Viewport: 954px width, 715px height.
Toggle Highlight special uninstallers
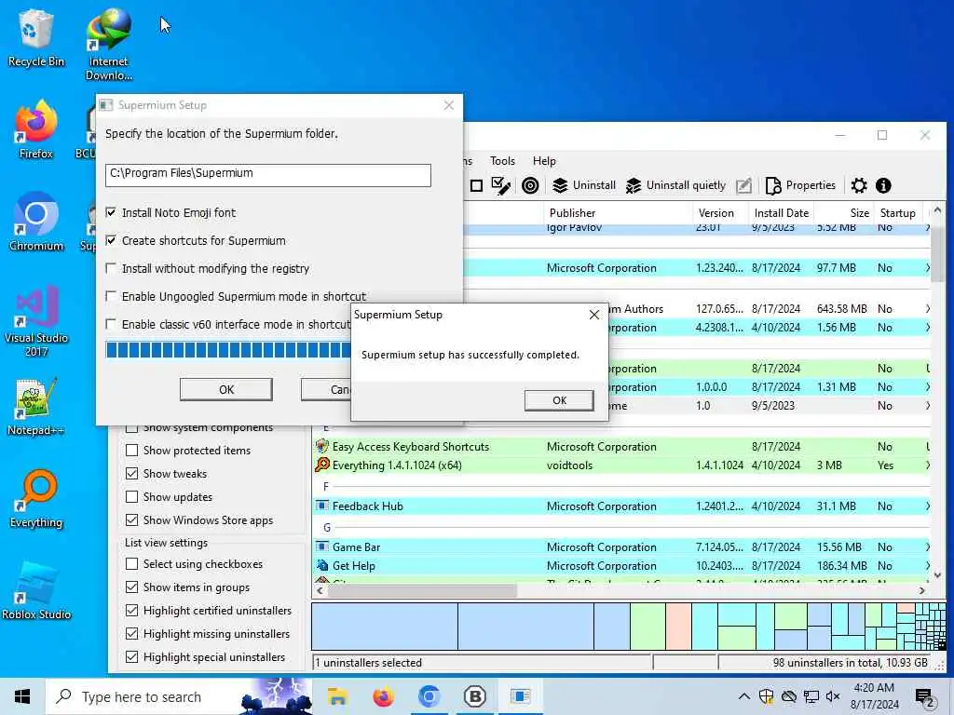(131, 656)
